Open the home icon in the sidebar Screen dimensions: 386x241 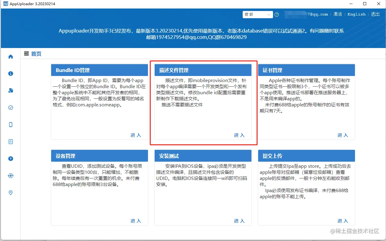11,57
